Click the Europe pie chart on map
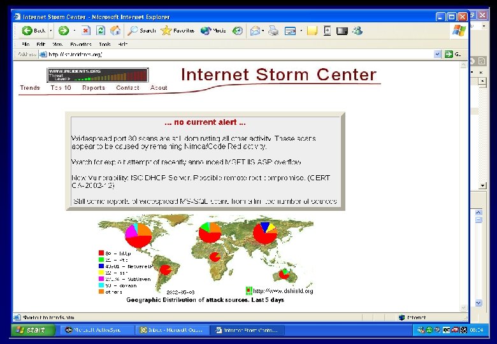Screen dimensions: 497x344 coord(210,233)
